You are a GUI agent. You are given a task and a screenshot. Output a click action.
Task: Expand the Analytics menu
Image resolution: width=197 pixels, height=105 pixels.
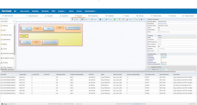(62, 11)
